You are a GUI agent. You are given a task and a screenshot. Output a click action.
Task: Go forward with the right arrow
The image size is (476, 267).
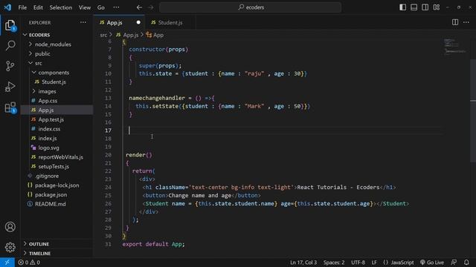point(150,7)
